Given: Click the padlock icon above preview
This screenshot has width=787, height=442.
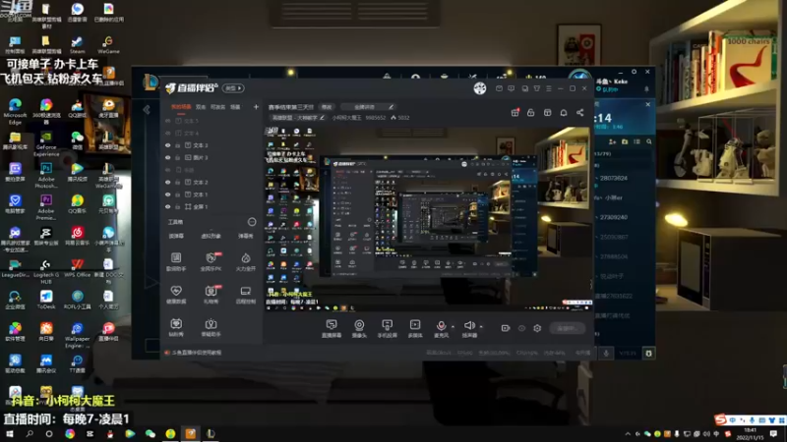Looking at the screenshot, I should pyautogui.click(x=530, y=112).
